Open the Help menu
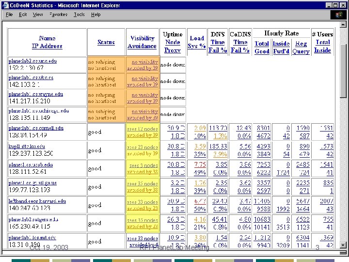Viewport: 349px width, 262px height. click(95, 15)
